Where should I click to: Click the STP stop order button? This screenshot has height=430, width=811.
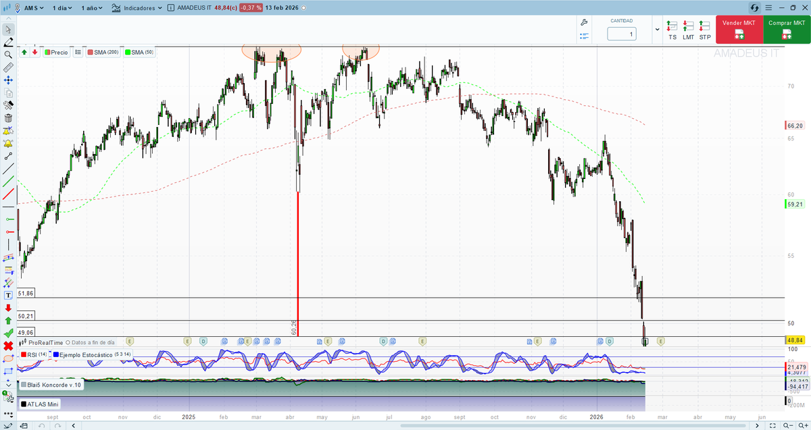(x=705, y=31)
